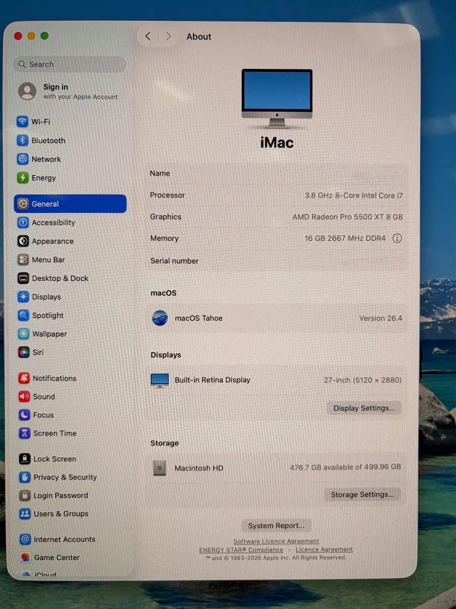Click the Name row field
Screen dimensions: 456x609
click(277, 174)
